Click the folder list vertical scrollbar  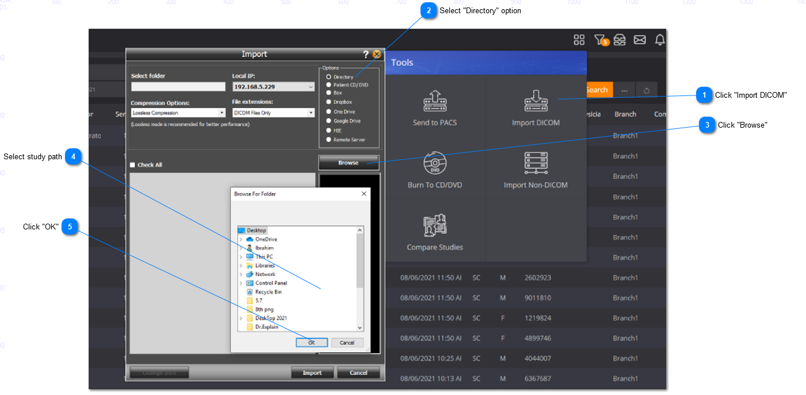360,264
